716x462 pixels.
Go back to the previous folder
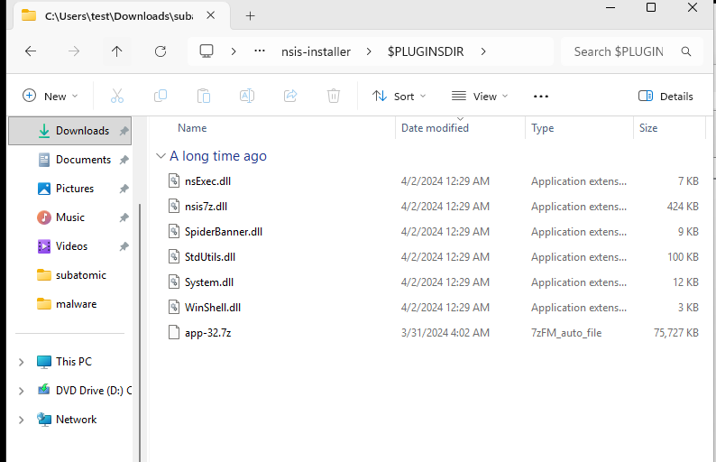[31, 51]
